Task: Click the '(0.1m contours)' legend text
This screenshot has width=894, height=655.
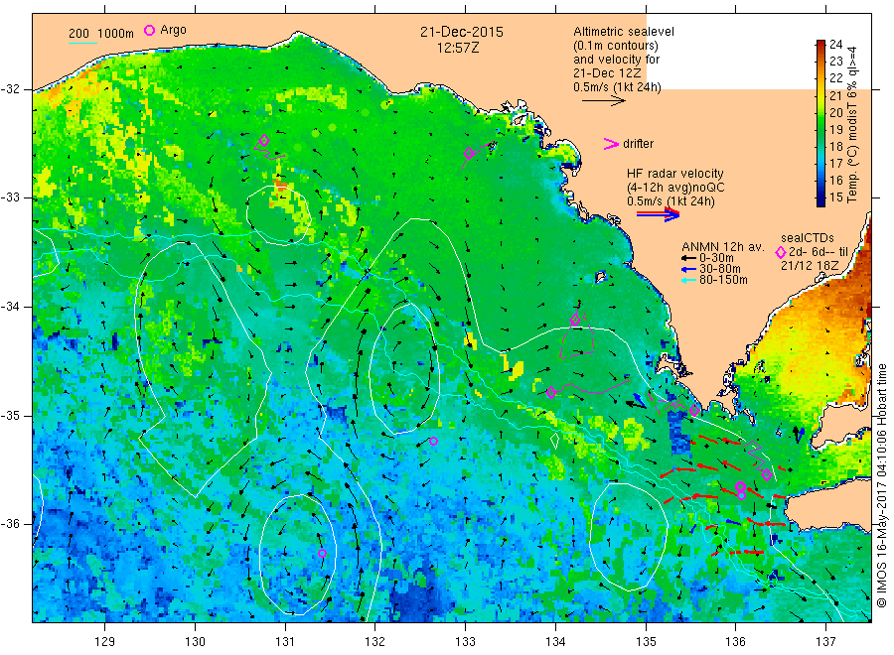Action: pyautogui.click(x=616, y=46)
